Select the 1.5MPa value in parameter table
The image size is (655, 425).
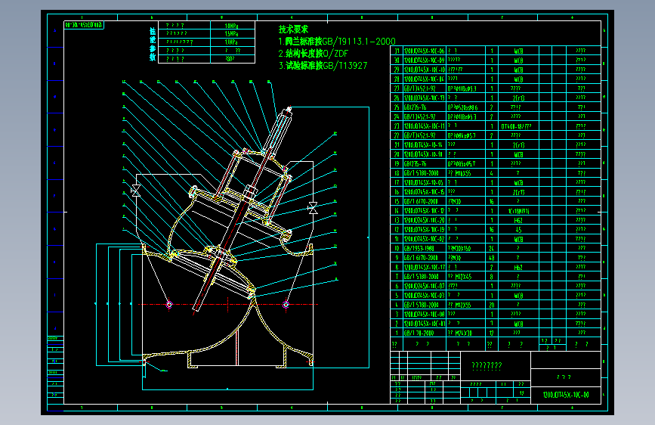pos(231,34)
